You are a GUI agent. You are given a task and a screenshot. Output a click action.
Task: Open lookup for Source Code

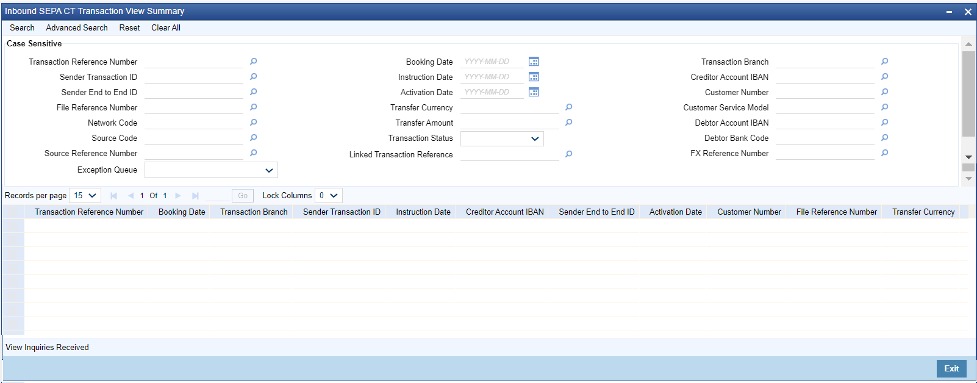pyautogui.click(x=254, y=138)
